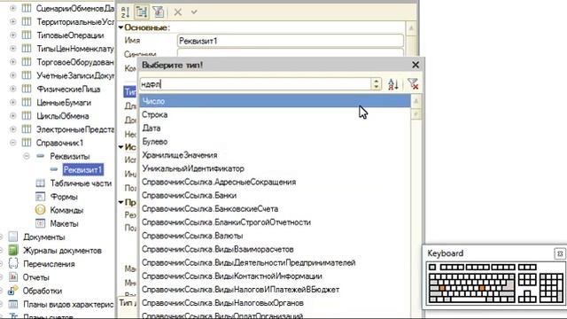Viewport: 567px width, 319px height.
Task: Click scroll-up arrow of type list
Action: [416, 101]
